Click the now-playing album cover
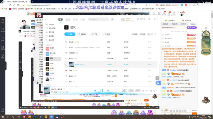The width and height of the screenshot is (213, 119). tap(47, 90)
